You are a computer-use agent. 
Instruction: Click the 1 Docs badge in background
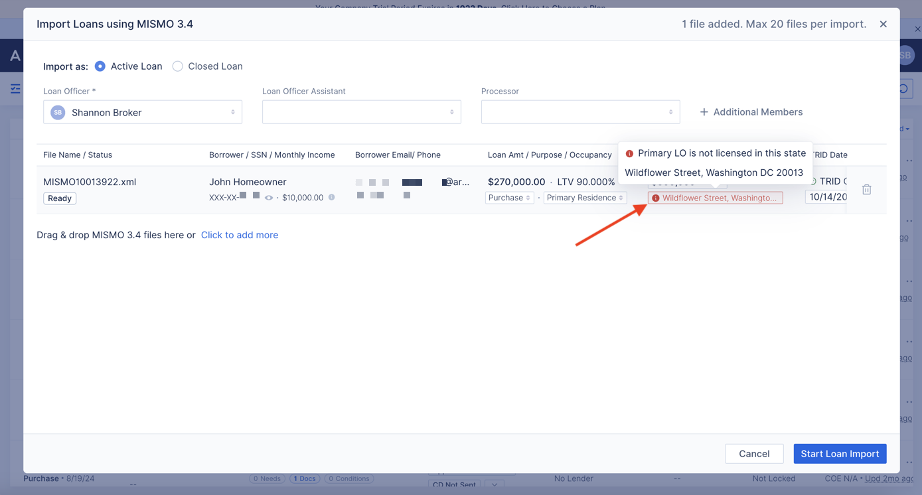pyautogui.click(x=305, y=478)
